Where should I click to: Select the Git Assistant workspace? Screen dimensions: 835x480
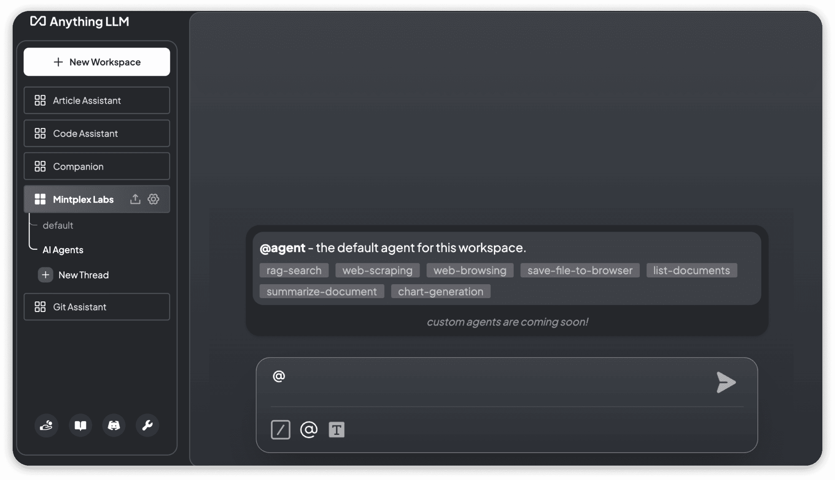96,306
